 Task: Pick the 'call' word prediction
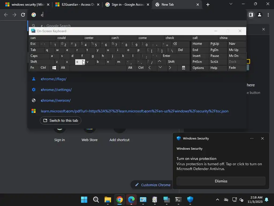click(x=204, y=38)
